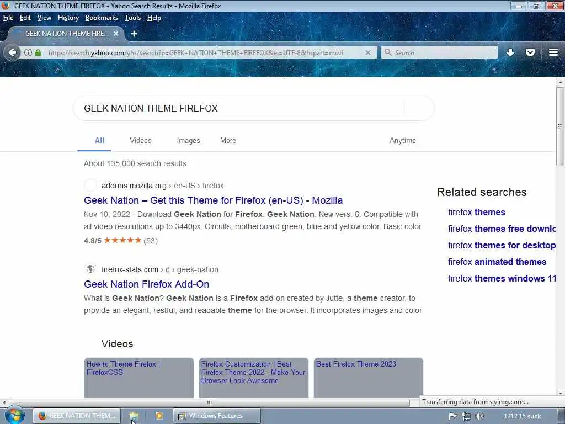Click the search magnifier icon in search box
This screenshot has height=424, width=565.
(x=388, y=52)
